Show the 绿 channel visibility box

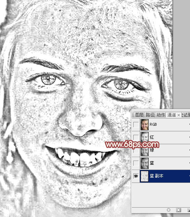pos(136,150)
